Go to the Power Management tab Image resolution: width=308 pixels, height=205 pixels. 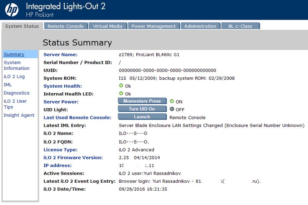click(x=154, y=26)
